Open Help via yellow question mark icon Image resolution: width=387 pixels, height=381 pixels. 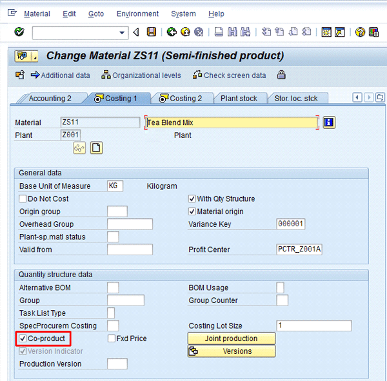tap(360, 32)
